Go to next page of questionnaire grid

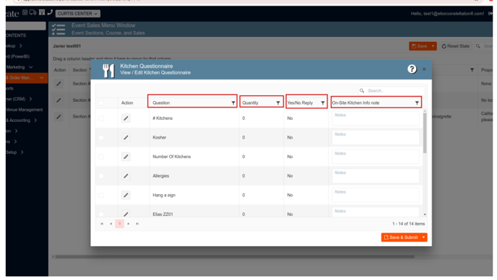click(x=129, y=224)
